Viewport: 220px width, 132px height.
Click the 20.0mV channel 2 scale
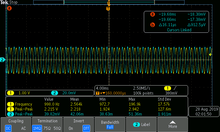[69, 93]
